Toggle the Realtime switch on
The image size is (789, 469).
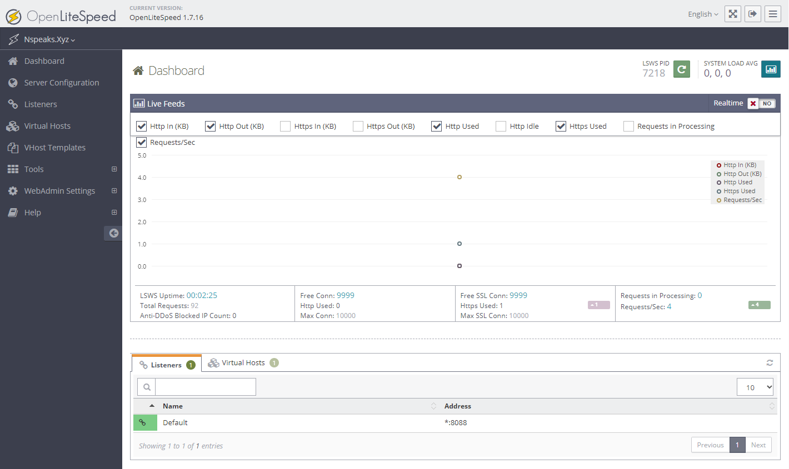coord(761,104)
